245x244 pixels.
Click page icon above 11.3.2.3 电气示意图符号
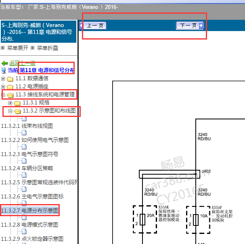pyautogui.click(x=24, y=147)
